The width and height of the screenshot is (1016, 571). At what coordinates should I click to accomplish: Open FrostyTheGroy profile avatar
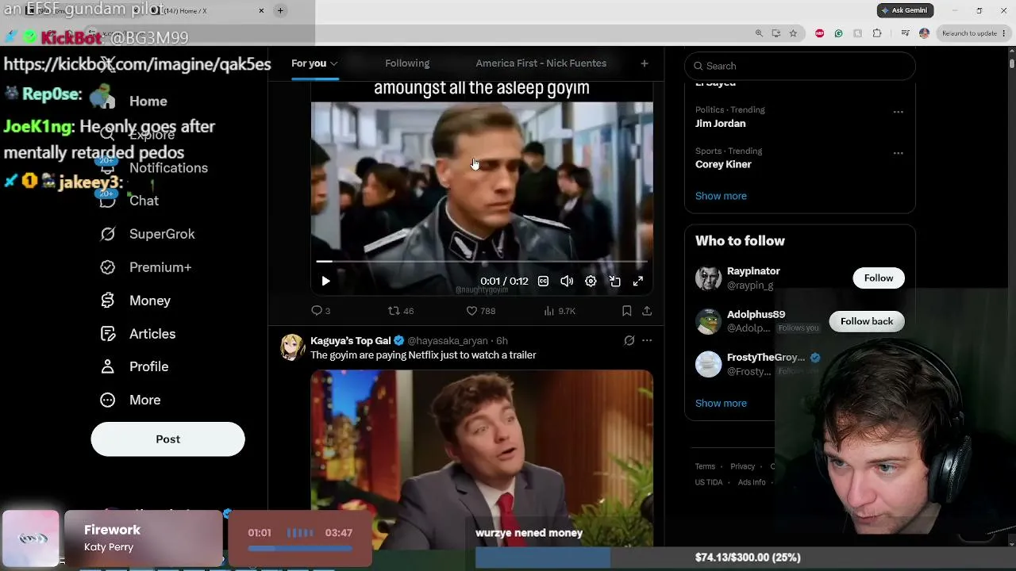(708, 364)
